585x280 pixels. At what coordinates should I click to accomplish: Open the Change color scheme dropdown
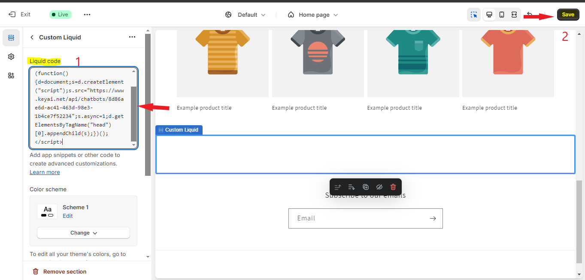pyautogui.click(x=83, y=233)
